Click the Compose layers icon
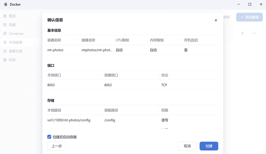This screenshot has height=154, width=266. pyautogui.click(x=5, y=33)
